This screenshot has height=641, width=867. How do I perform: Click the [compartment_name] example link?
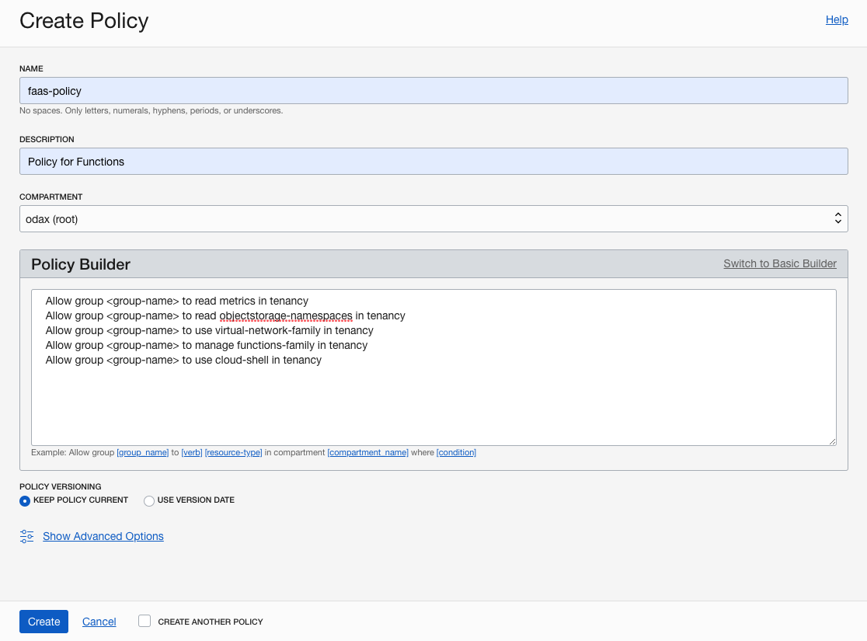(x=367, y=452)
